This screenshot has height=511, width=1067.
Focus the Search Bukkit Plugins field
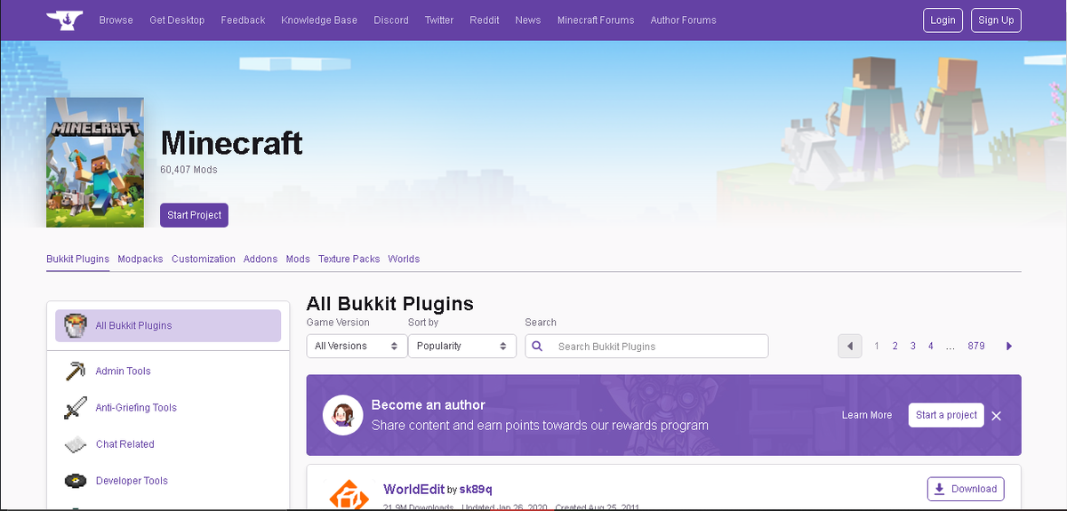point(646,346)
